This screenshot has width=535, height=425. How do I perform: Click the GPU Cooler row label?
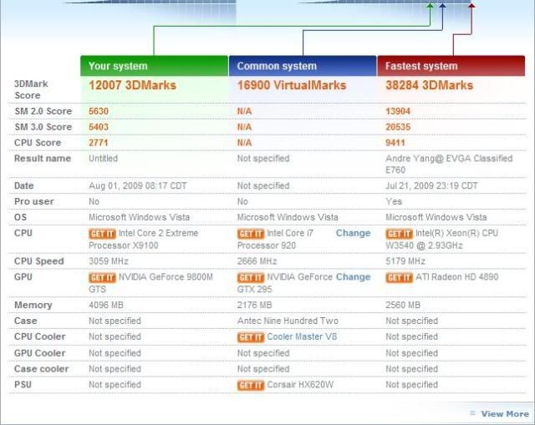click(39, 353)
